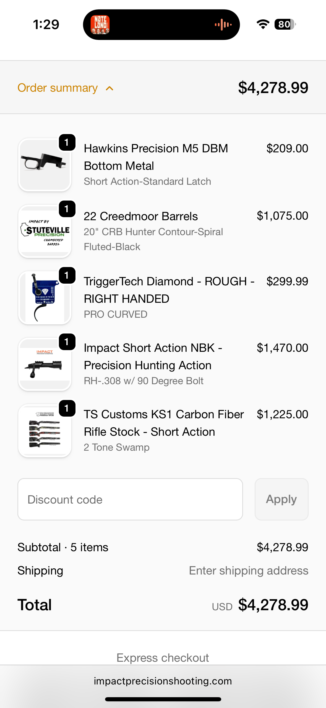Image resolution: width=326 pixels, height=708 pixels.
Task: Open the TriggerTech Diamond trigger image
Action: point(45,298)
